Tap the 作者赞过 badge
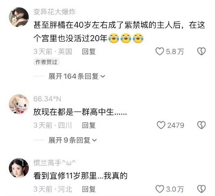Viewport: 215px width, 196px height. pyautogui.click(x=46, y=62)
